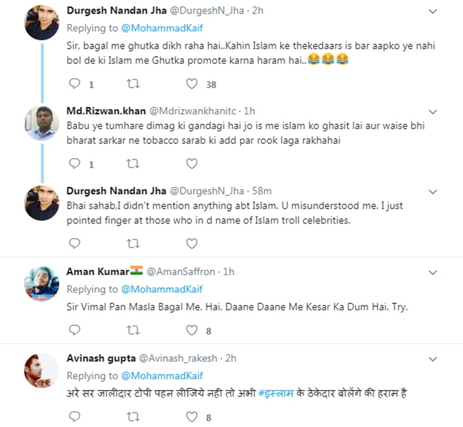Like Avinash gupta's tweet
463x427 pixels.
point(192,417)
